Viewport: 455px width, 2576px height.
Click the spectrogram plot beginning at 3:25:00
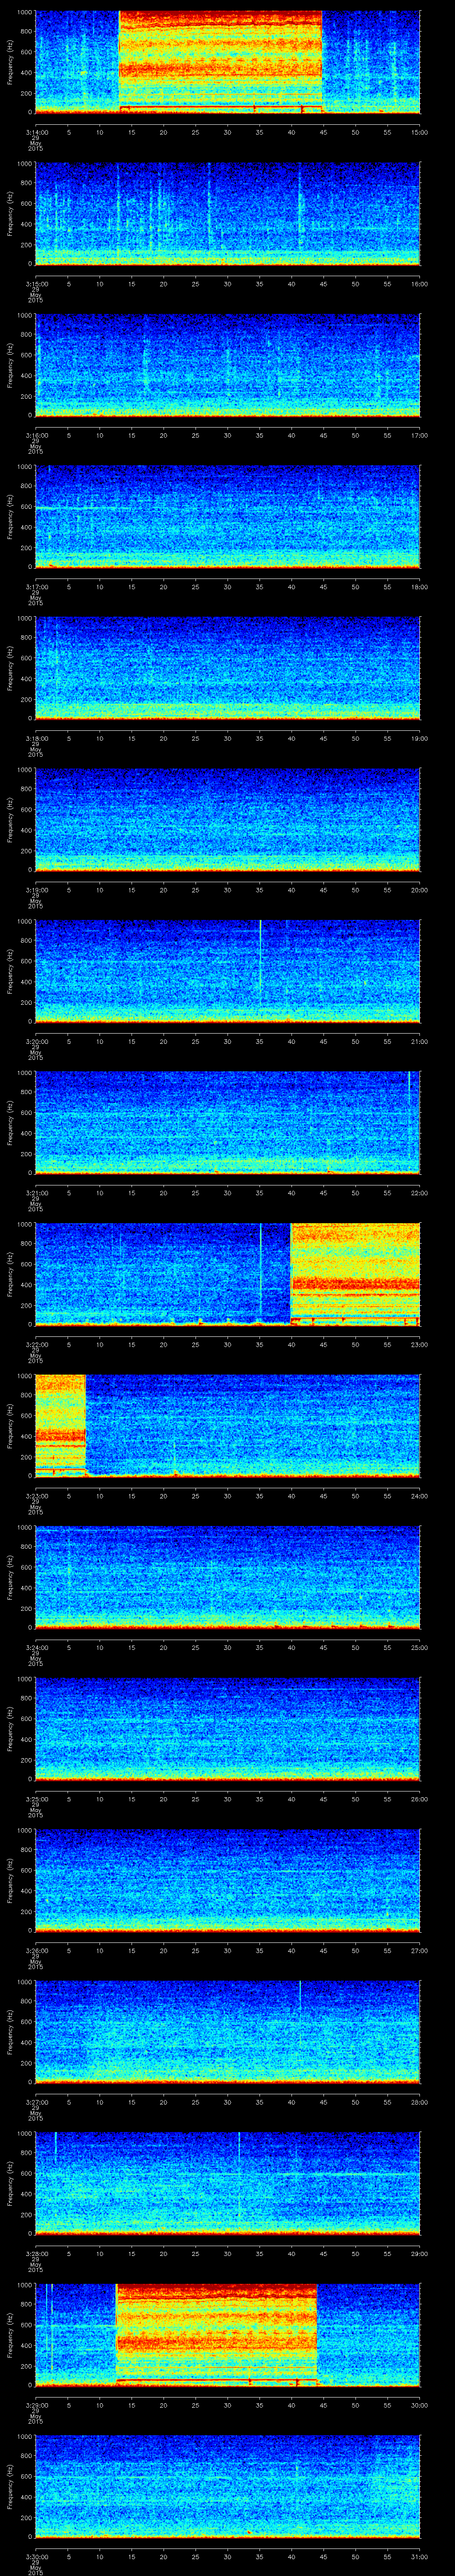point(228,1728)
